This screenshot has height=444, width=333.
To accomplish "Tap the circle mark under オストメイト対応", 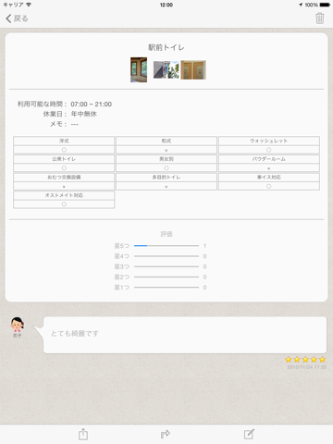I will pyautogui.click(x=64, y=204).
